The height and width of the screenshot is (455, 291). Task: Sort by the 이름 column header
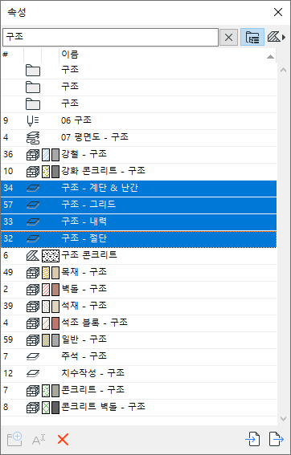tap(70, 55)
